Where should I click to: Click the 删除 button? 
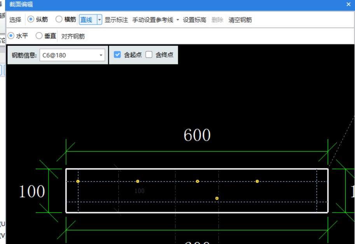pos(217,20)
